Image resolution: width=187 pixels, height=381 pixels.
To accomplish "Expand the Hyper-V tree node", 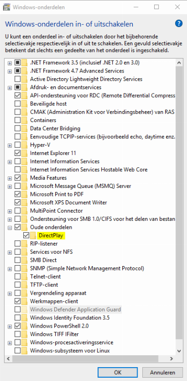I will click(x=10, y=145).
